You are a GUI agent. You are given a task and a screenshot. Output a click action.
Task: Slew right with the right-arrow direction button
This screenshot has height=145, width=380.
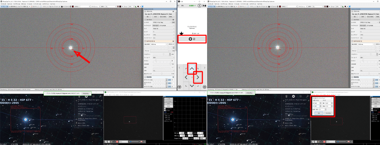tap(198, 77)
